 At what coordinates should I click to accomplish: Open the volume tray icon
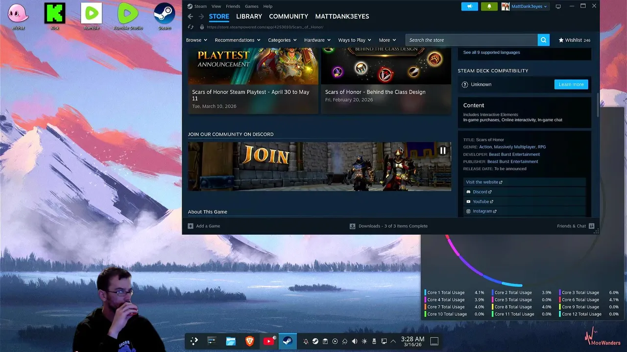tap(355, 341)
